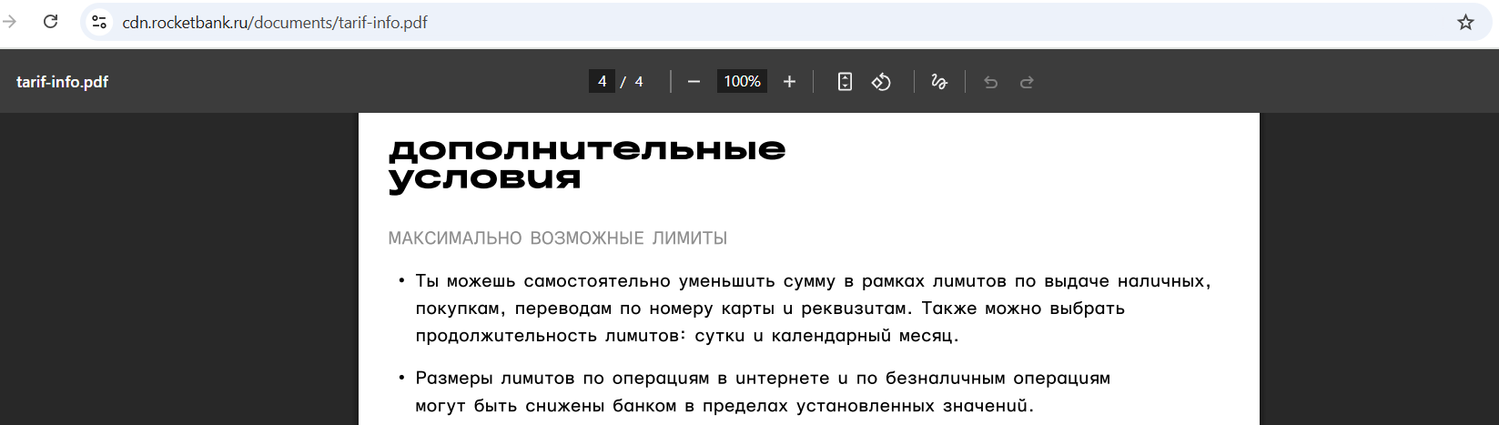Click the redo arrow in PDF toolbar
This screenshot has width=1499, height=425.
pos(1027,82)
